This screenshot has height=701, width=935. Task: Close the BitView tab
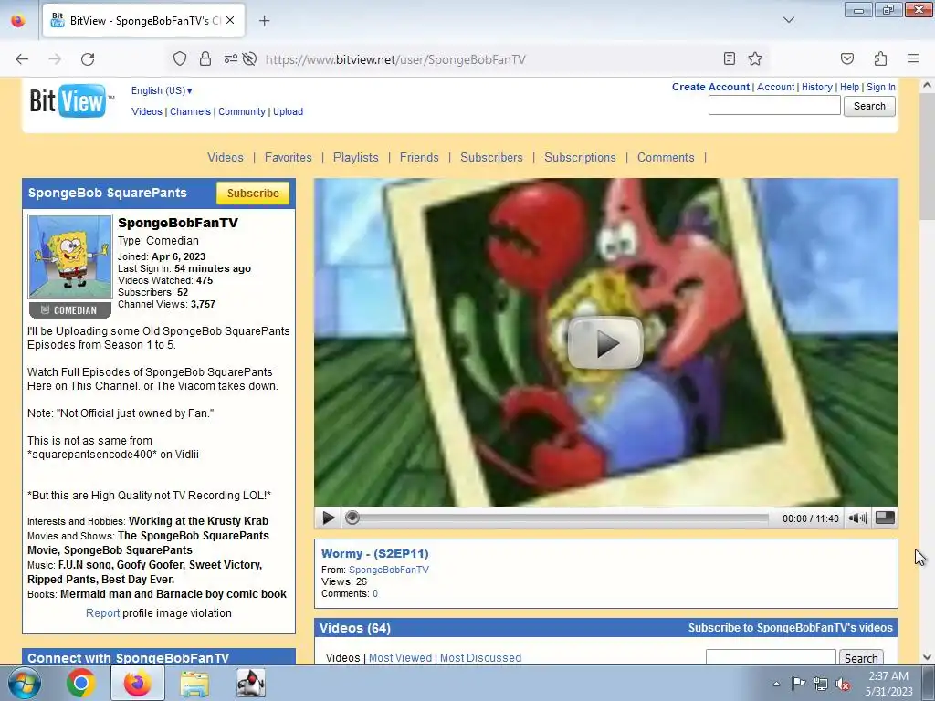click(230, 20)
